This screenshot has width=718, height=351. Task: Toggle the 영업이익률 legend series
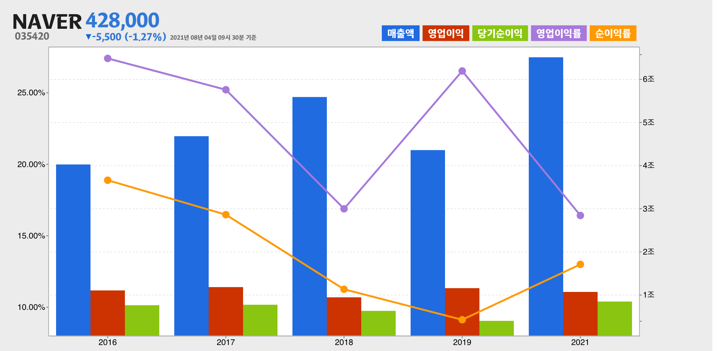click(559, 33)
